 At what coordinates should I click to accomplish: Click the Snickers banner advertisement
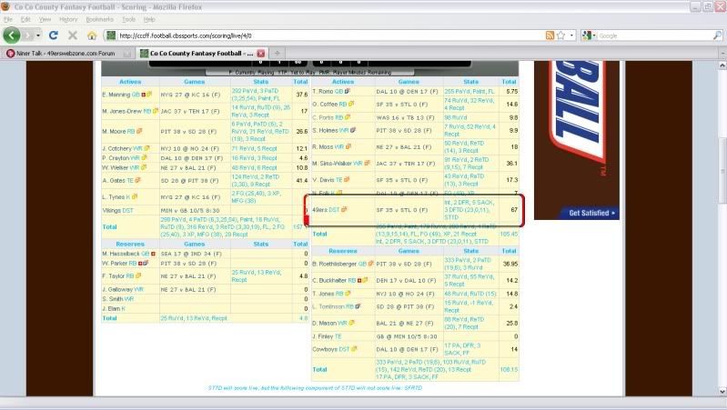click(577, 140)
